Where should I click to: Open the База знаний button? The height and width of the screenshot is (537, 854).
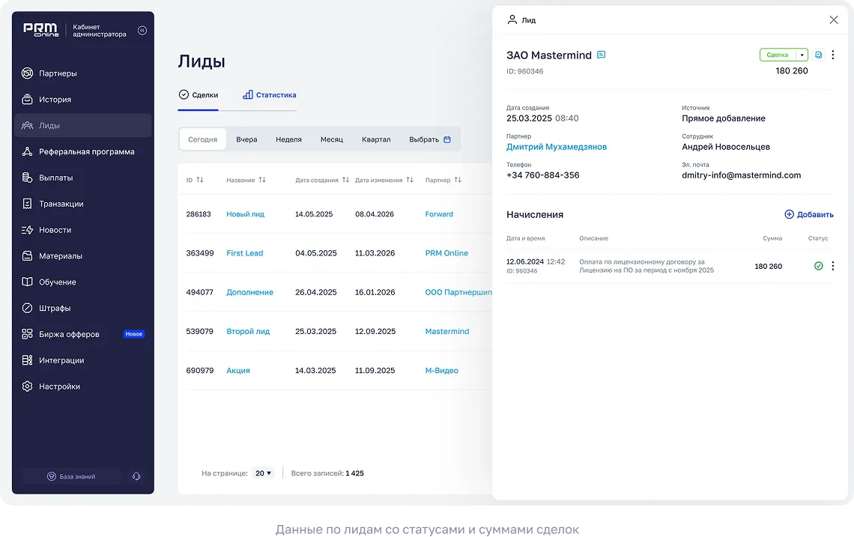pyautogui.click(x=71, y=476)
